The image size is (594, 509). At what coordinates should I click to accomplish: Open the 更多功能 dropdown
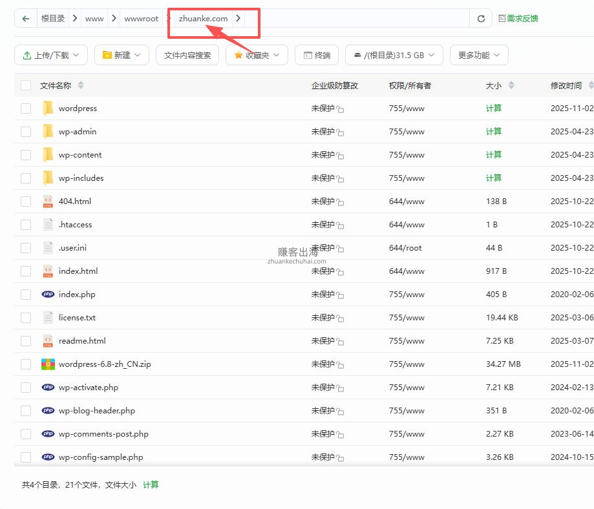[x=479, y=56]
